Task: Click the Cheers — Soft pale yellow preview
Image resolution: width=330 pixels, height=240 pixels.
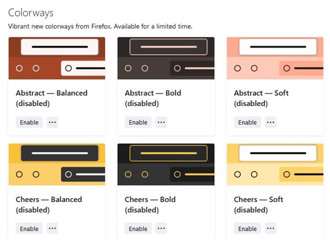Action: 275,164
